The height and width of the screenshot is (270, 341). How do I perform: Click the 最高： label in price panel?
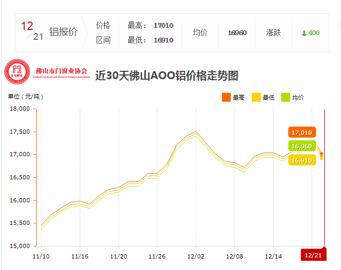coord(137,26)
